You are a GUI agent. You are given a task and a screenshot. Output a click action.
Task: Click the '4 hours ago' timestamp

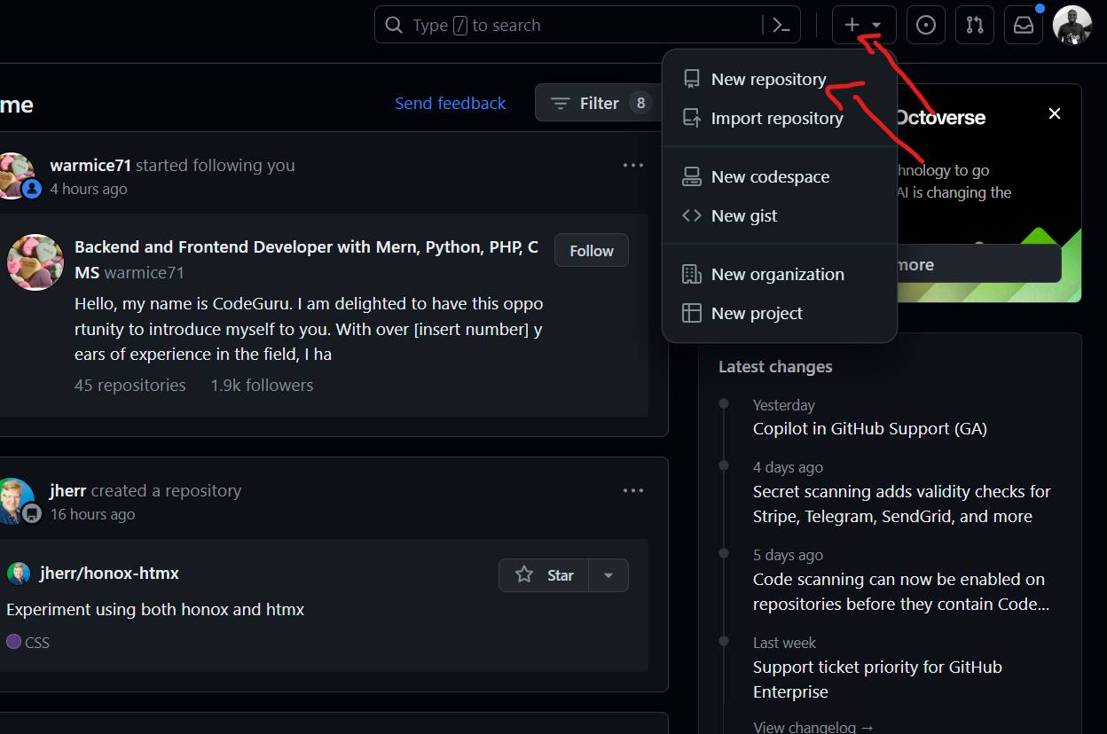89,189
